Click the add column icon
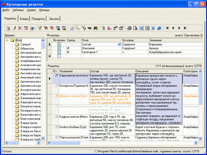 (x=103, y=28)
